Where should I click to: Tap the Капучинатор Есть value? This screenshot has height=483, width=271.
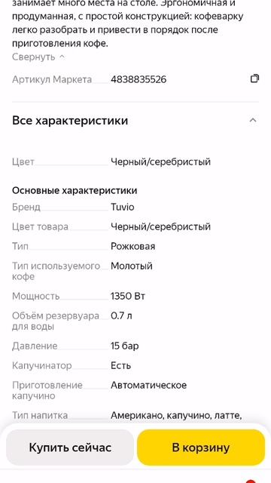[x=120, y=365]
